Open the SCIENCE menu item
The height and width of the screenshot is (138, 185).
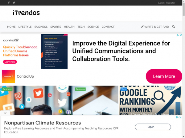93,27
